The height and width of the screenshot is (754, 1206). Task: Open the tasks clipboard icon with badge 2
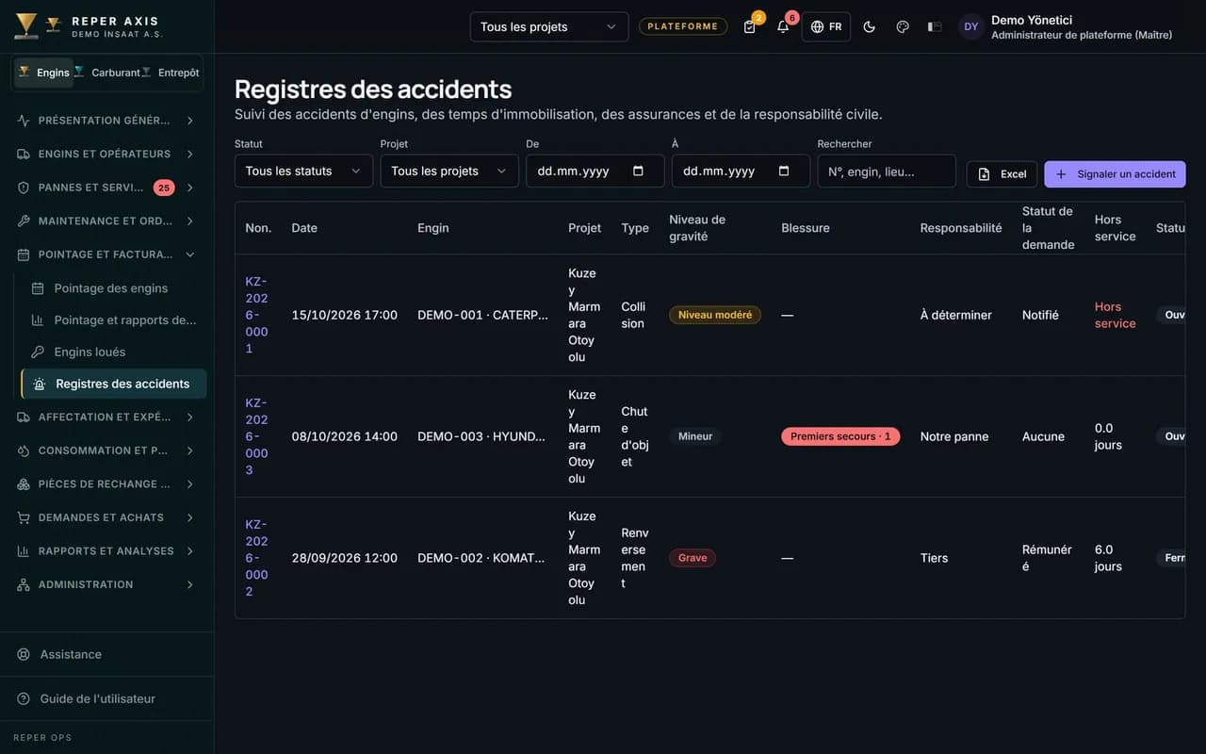click(750, 26)
